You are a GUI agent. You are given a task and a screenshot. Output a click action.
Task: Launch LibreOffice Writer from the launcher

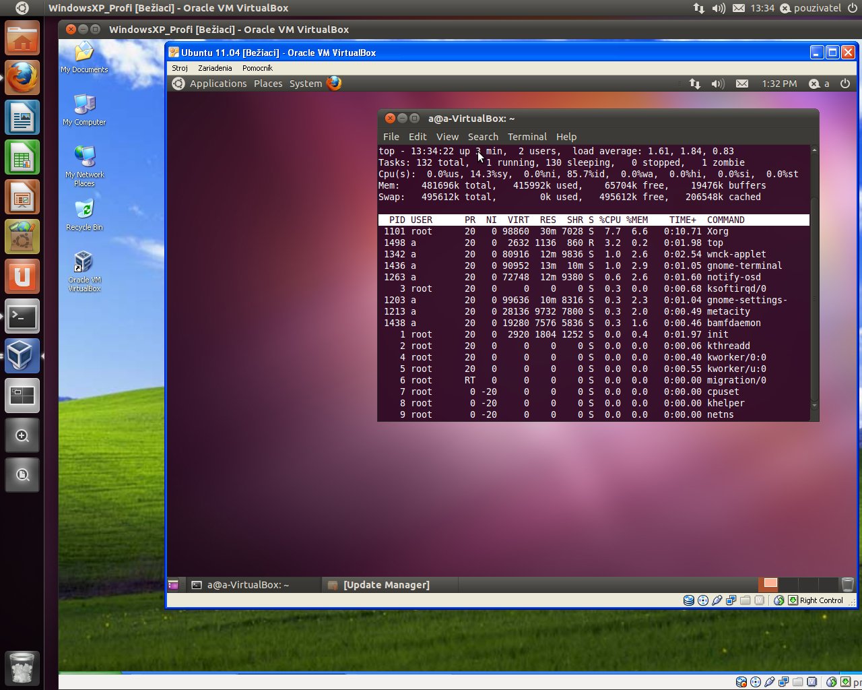pyautogui.click(x=22, y=118)
